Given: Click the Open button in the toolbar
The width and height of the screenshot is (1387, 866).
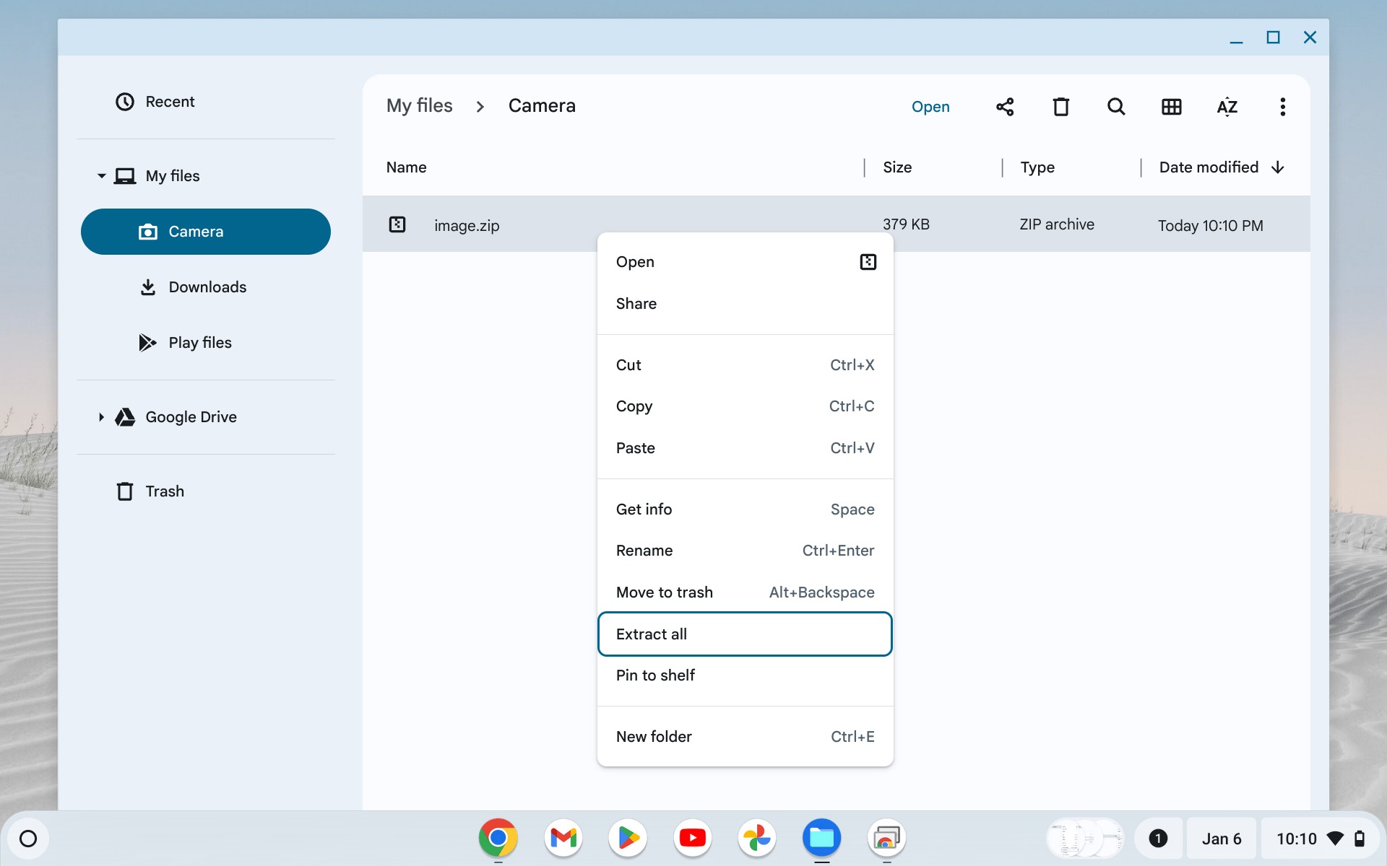Looking at the screenshot, I should click(930, 106).
